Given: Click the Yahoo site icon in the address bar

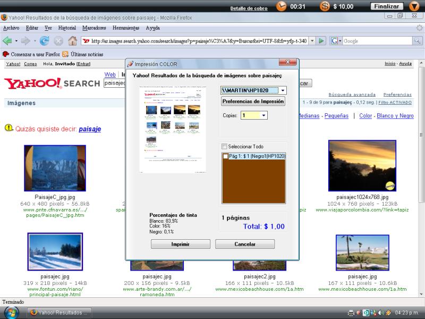Looking at the screenshot, I should coord(86,41).
